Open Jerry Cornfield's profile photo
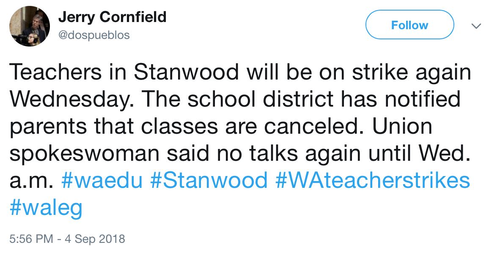This screenshot has width=489, height=253. [29, 26]
